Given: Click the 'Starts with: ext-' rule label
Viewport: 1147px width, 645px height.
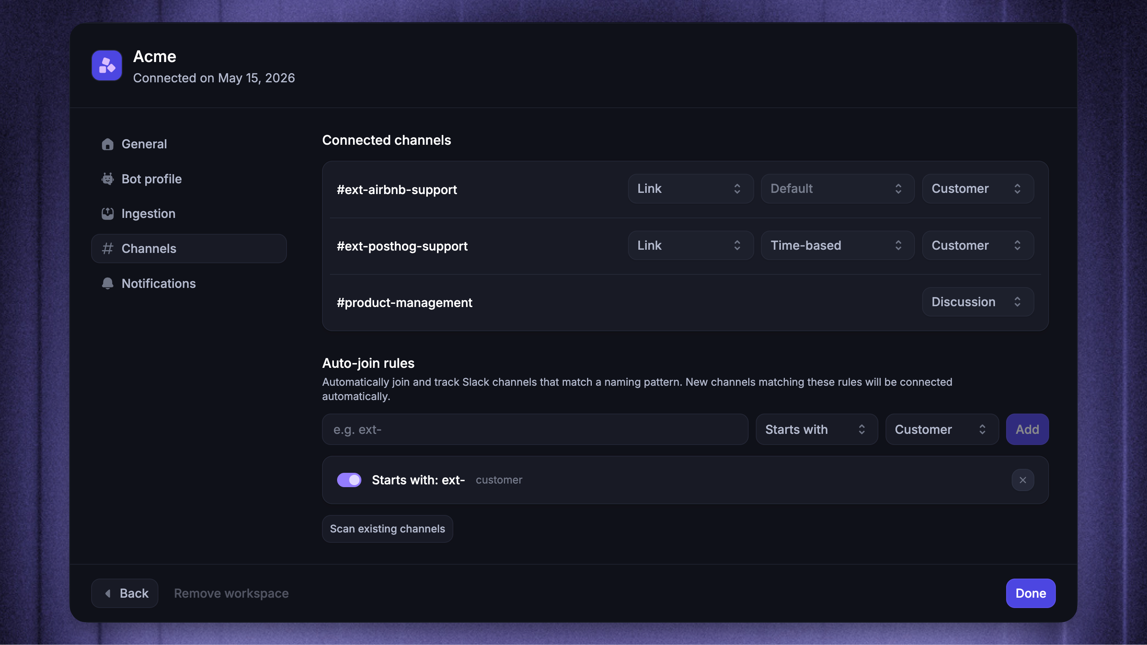Looking at the screenshot, I should [418, 480].
